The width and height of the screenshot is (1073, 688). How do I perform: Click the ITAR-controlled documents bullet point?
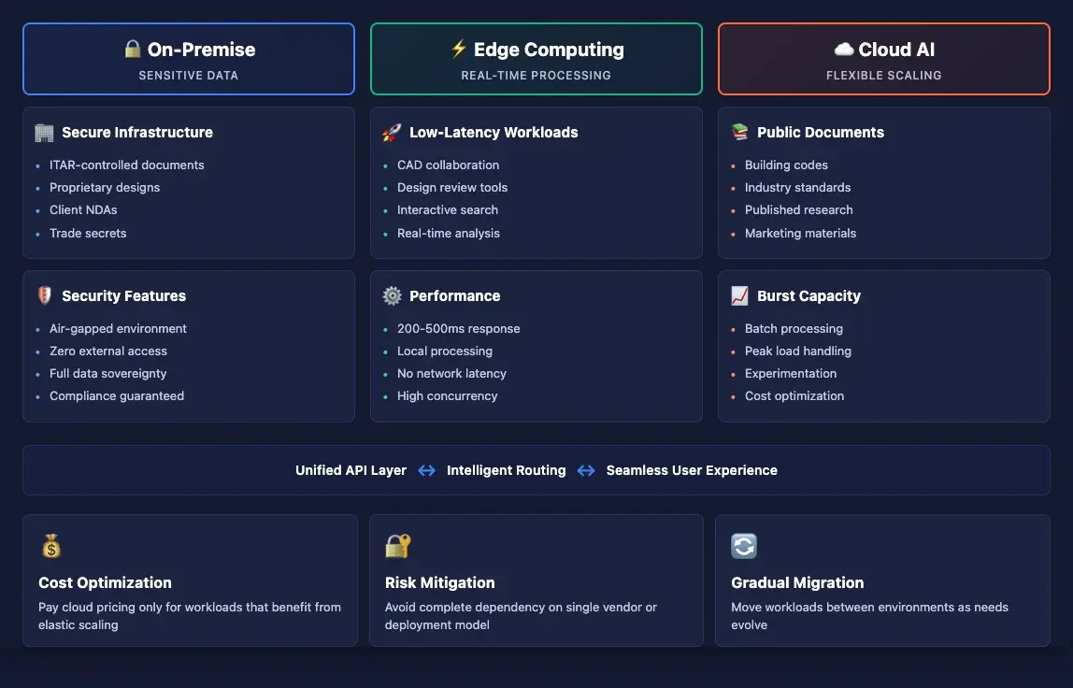point(126,165)
